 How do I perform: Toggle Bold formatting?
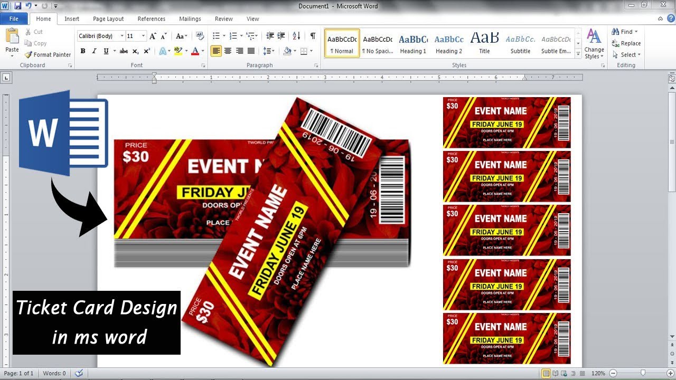(83, 51)
